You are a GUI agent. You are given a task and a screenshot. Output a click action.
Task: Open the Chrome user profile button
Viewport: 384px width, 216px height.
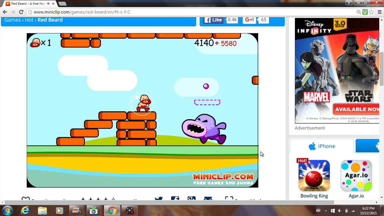(x=349, y=2)
